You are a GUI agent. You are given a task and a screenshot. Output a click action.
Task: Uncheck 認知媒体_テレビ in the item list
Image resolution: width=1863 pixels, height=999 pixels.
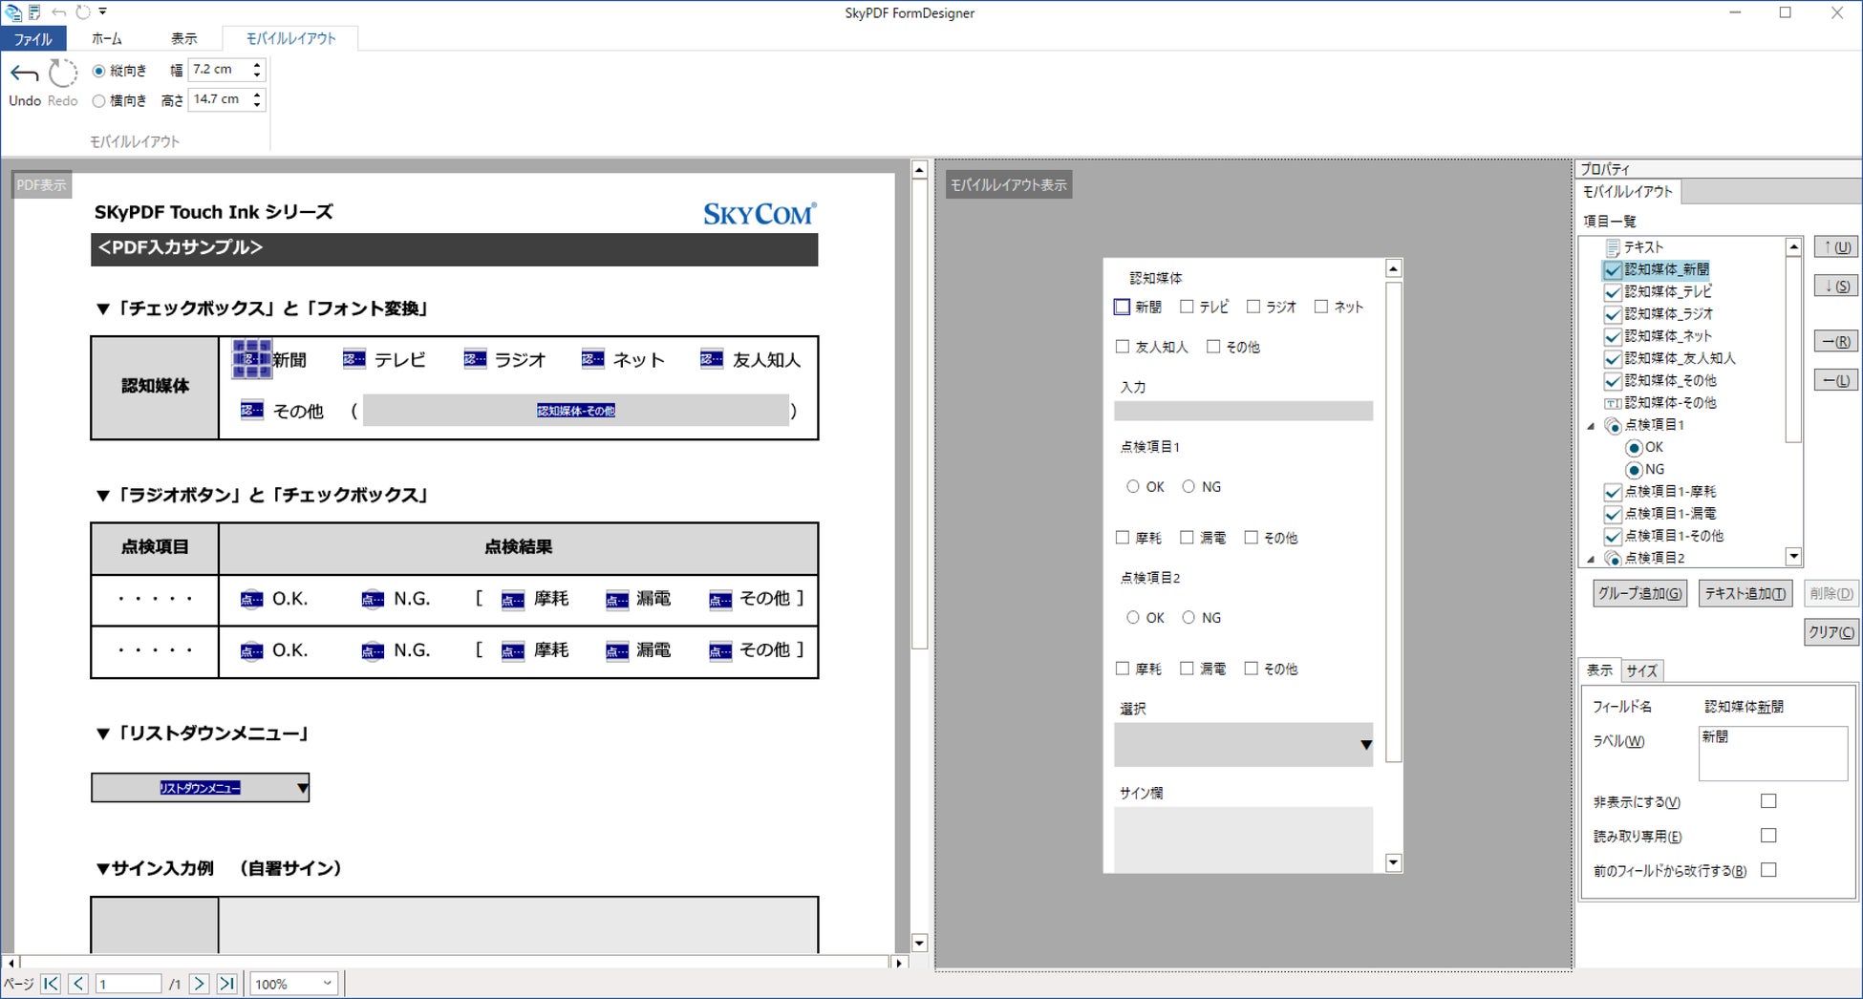(x=1613, y=292)
